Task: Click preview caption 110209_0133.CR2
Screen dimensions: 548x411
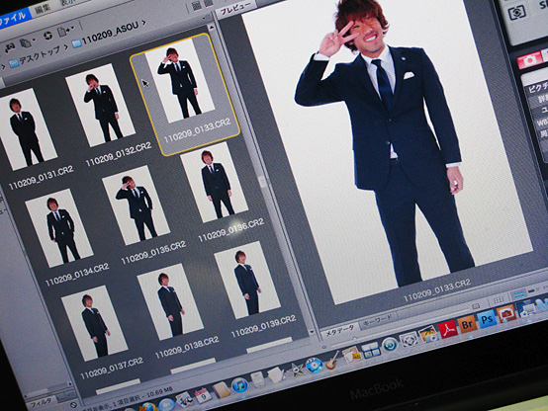Action: [437, 290]
